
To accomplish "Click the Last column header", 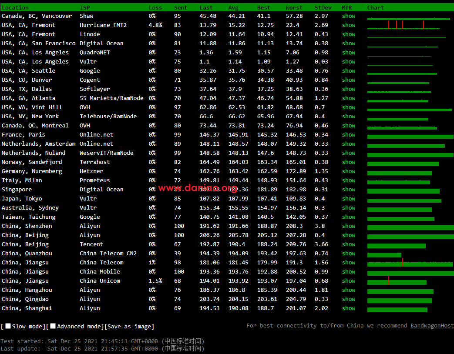I will coord(206,7).
